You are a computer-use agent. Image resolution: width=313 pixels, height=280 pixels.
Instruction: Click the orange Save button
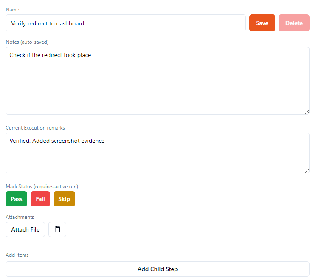pyautogui.click(x=262, y=23)
